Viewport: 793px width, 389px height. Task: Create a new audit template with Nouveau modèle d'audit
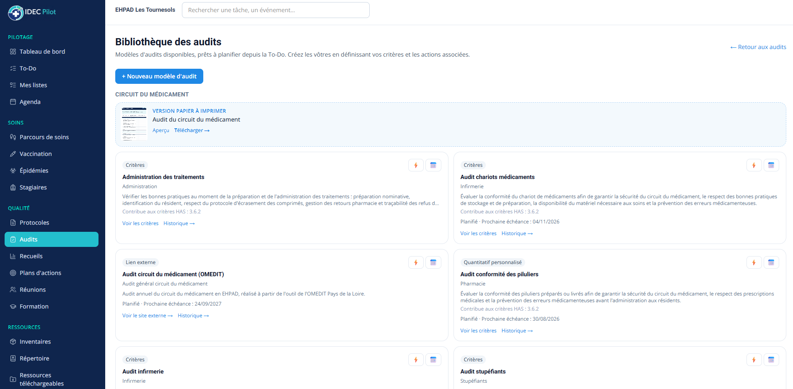[159, 76]
